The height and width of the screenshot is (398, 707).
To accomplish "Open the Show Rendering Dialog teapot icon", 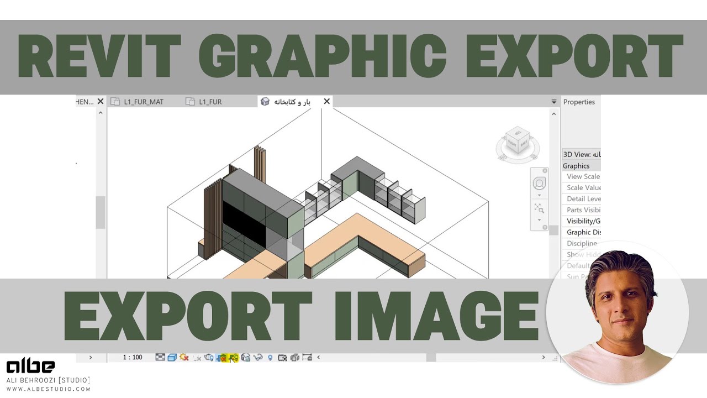I will 209,358.
